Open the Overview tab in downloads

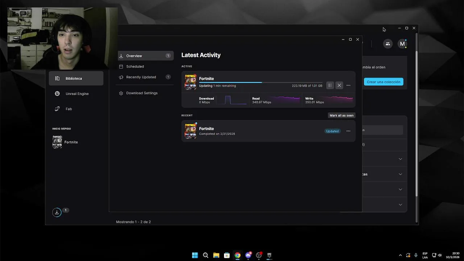(145, 56)
